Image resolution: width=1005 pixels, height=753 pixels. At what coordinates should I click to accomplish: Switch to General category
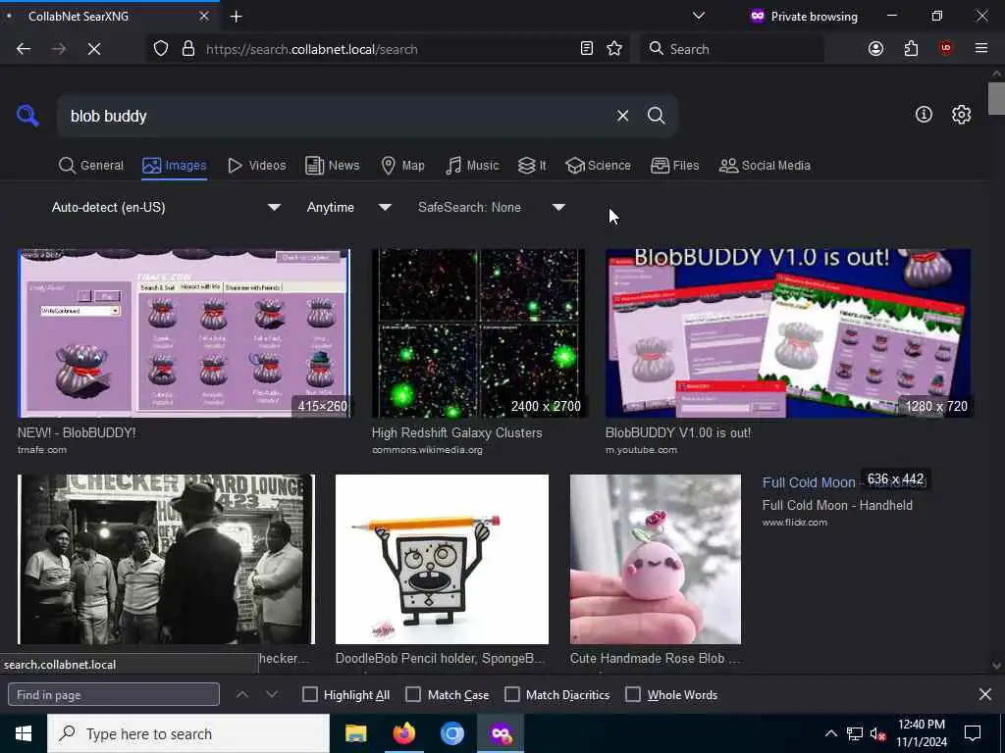pyautogui.click(x=90, y=166)
